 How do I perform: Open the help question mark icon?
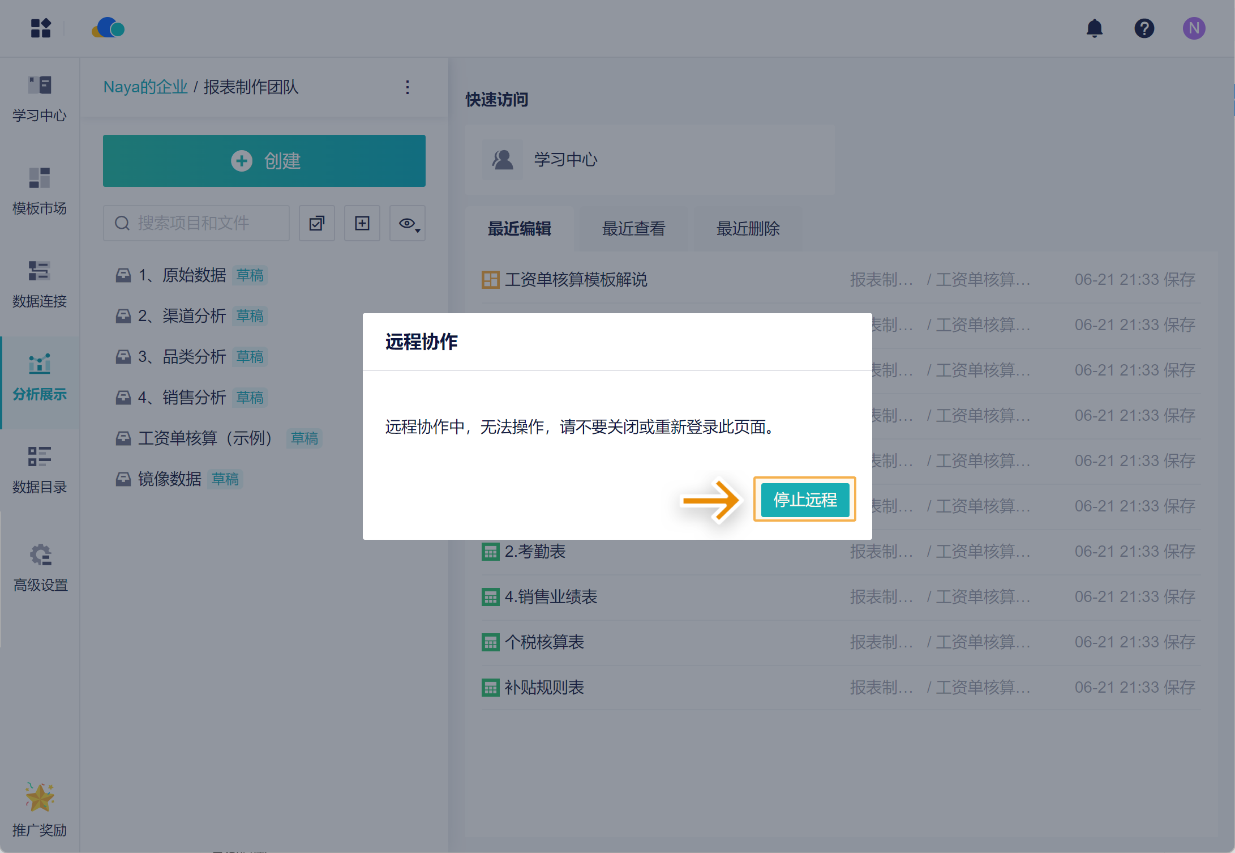point(1144,28)
